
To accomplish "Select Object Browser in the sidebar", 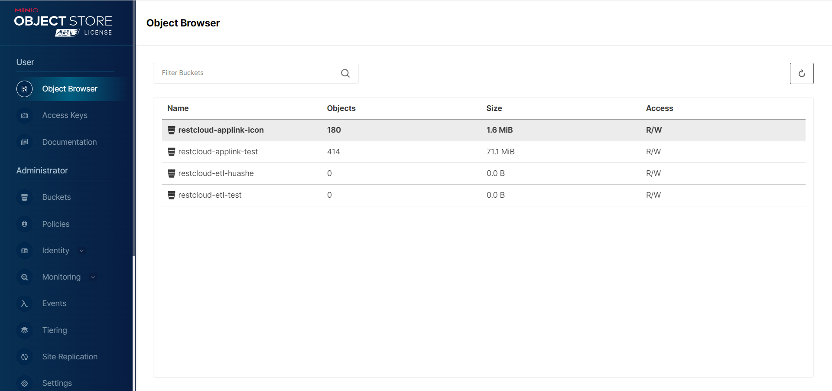I will click(x=69, y=89).
